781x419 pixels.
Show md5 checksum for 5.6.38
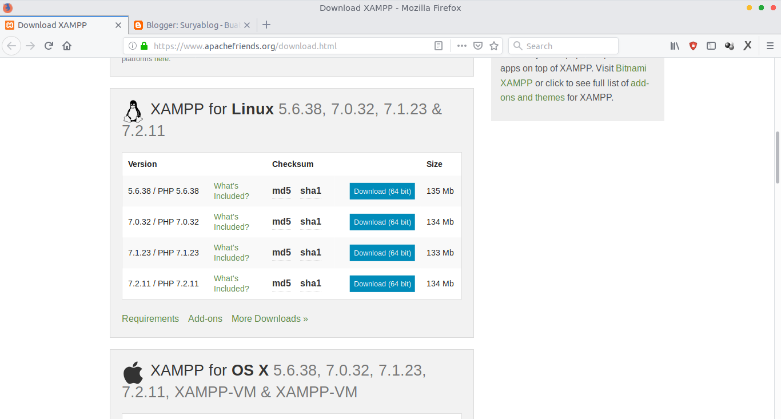tap(281, 191)
